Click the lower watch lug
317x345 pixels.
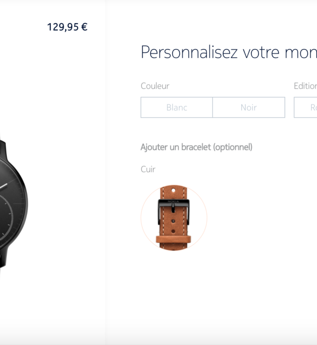[3, 258]
